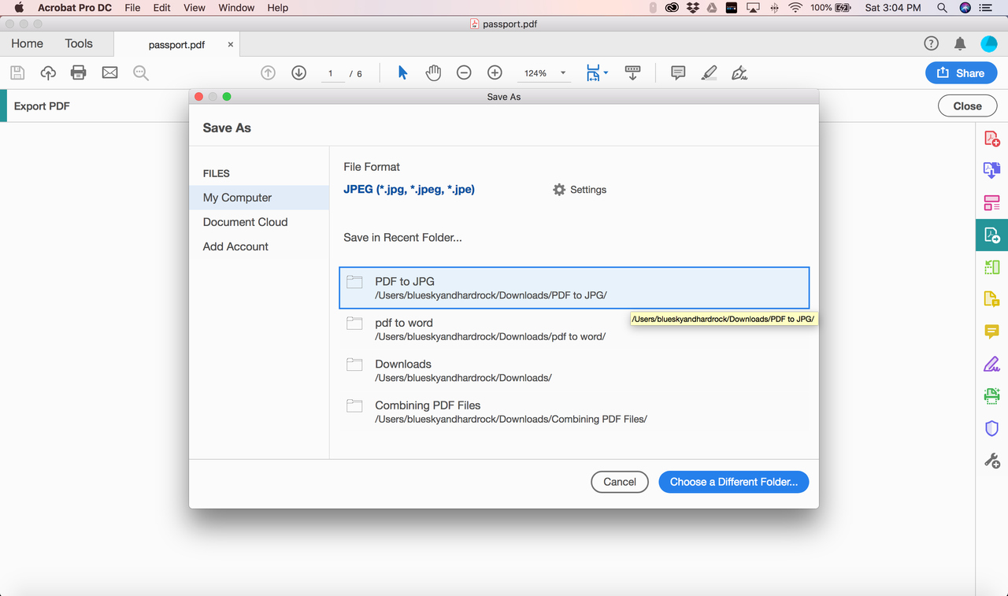This screenshot has width=1008, height=596.
Task: Click the Zoom in plus icon
Action: point(495,73)
